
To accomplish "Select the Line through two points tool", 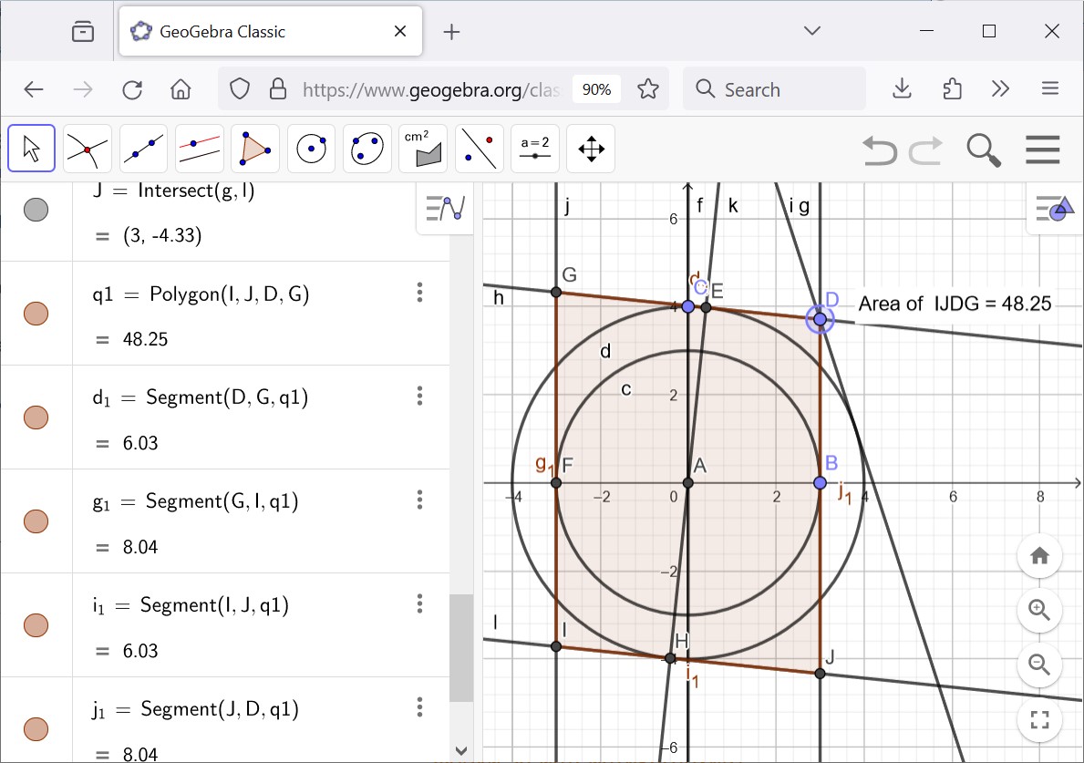I will pos(143,148).
